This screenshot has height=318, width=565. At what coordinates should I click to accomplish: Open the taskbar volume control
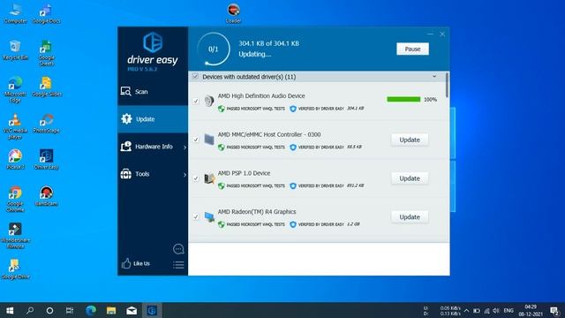[x=496, y=310]
